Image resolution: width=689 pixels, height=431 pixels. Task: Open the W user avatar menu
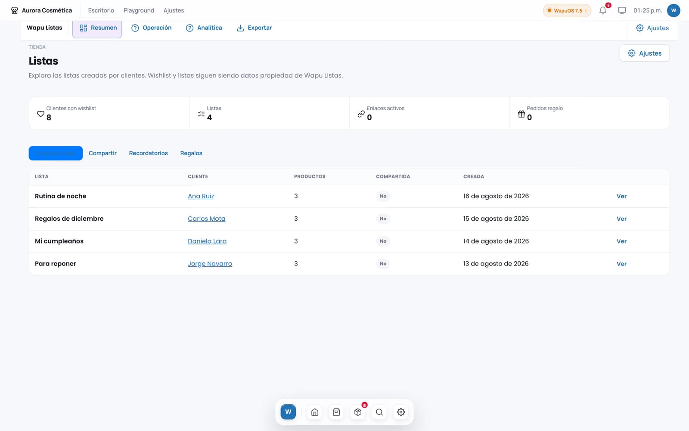pos(673,10)
